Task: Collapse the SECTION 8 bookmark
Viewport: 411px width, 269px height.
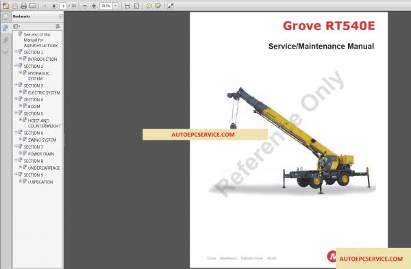Action: tap(16, 160)
